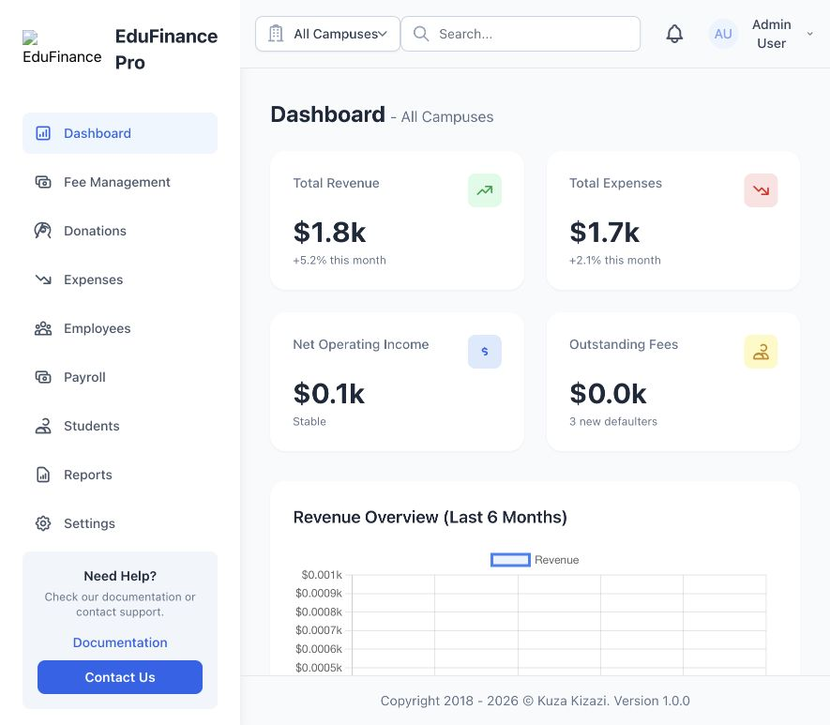Screen dimensions: 830x725
Task: Click the Expenses trending-down sidebar icon
Action: click(x=43, y=279)
